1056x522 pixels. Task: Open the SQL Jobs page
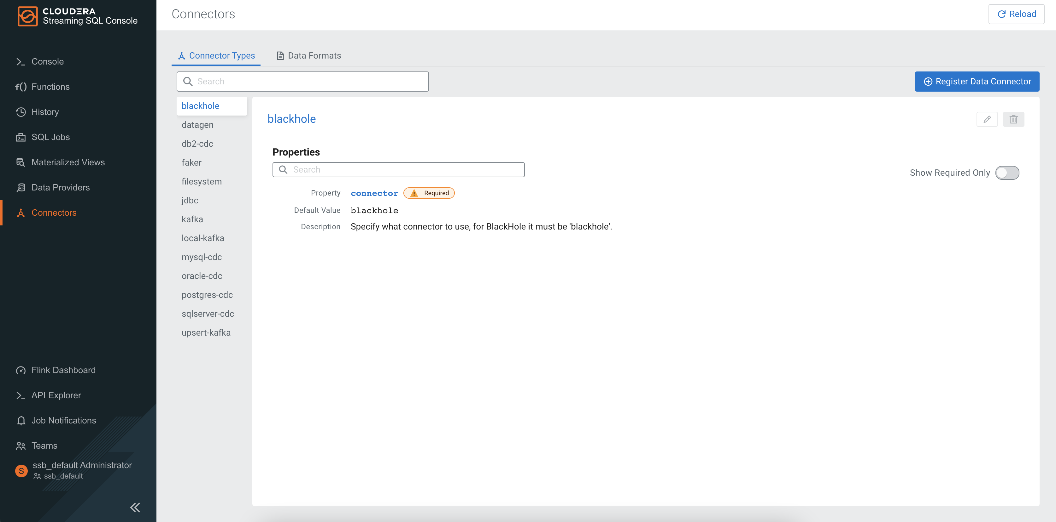(50, 137)
